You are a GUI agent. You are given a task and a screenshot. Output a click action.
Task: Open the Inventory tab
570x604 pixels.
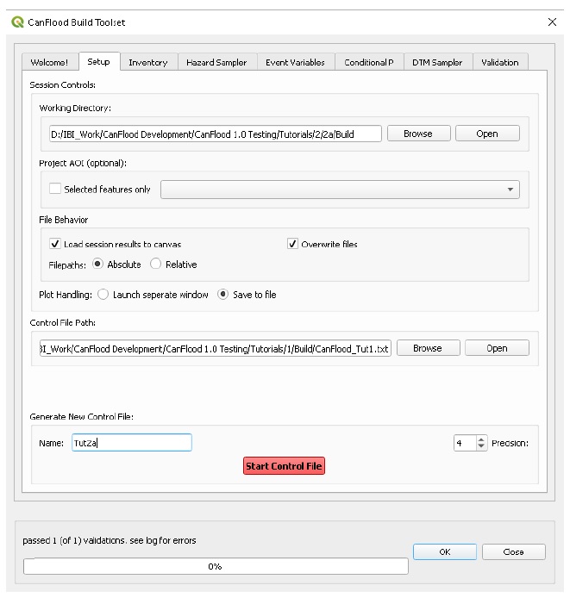(x=148, y=62)
